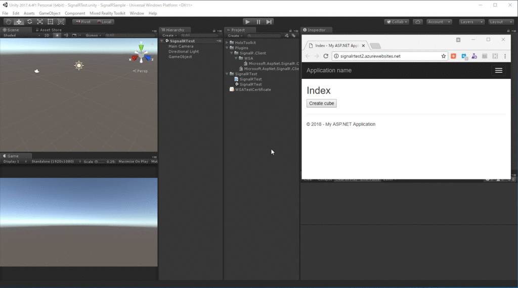This screenshot has height=288, width=518.
Task: Open the Gizmos dropdown
Action: point(93,35)
